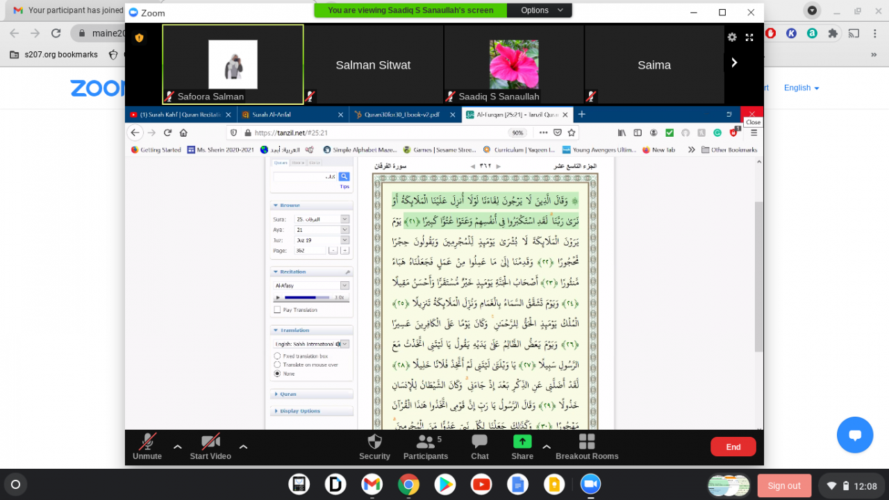This screenshot has width=889, height=500.
Task: Start video in the Zoom toolbar
Action: pos(210,447)
